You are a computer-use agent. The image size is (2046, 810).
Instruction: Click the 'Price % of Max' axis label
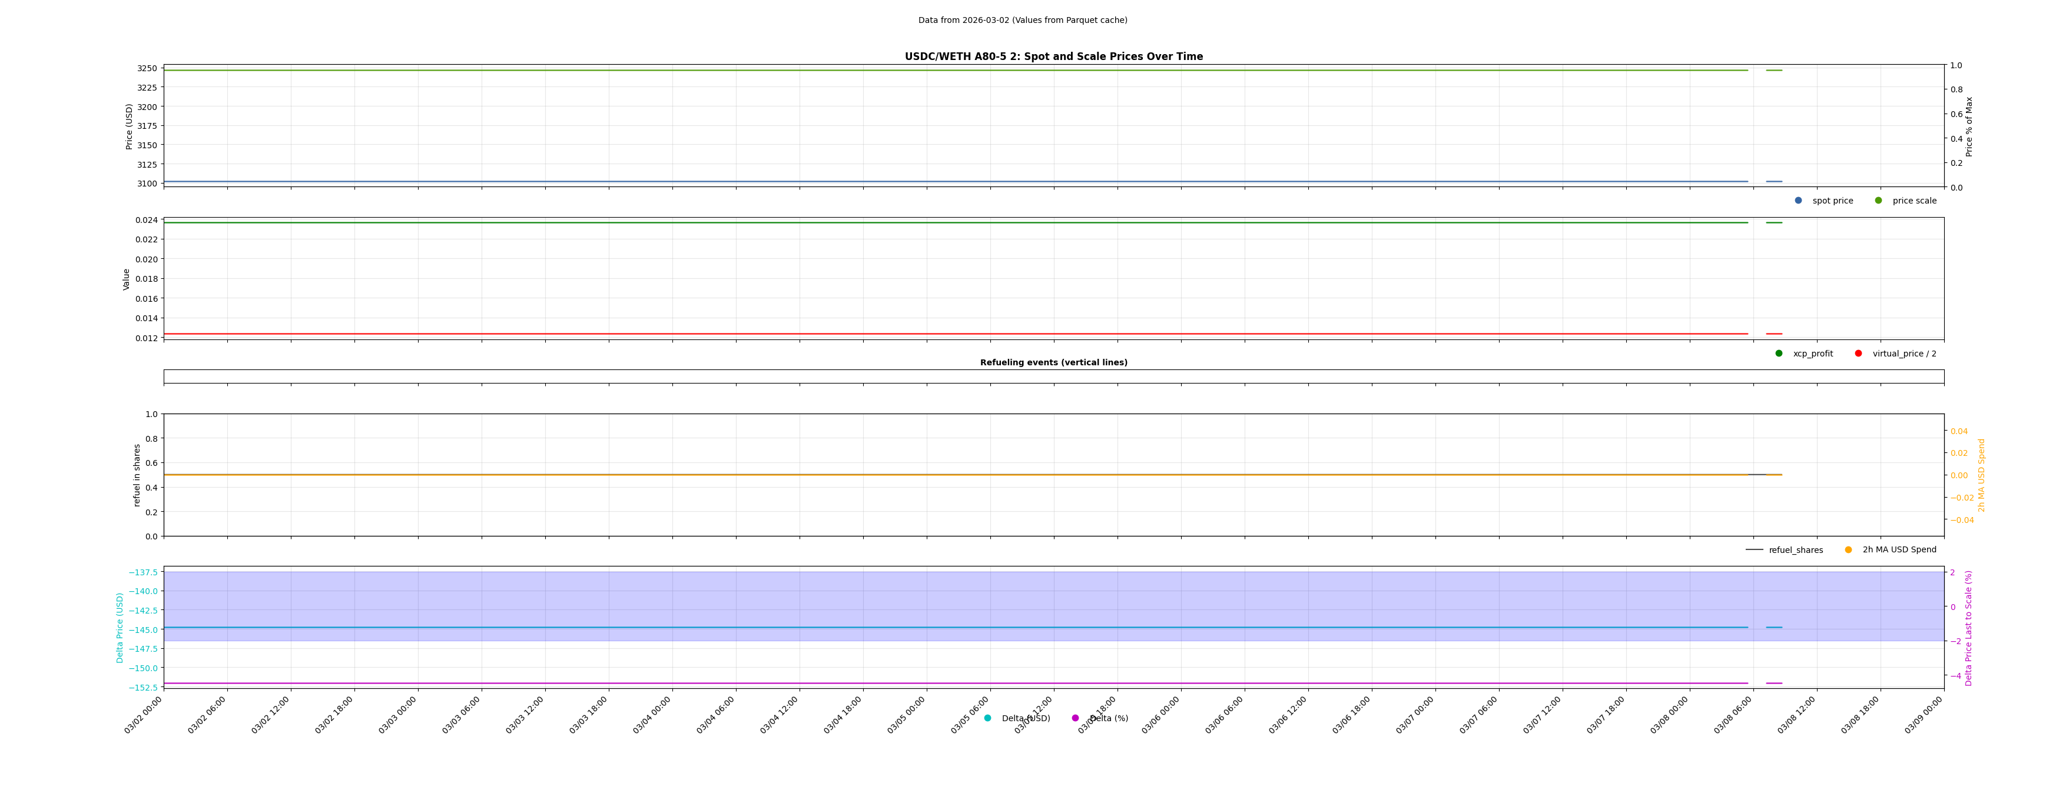(x=1969, y=126)
